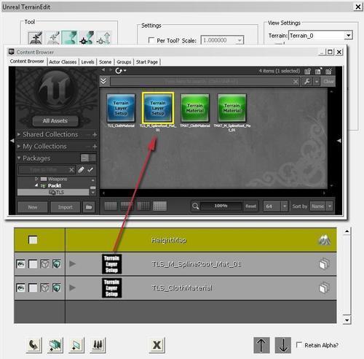This screenshot has width=364, height=359.
Task: Switch to the third layout view icon
Action: click(x=143, y=206)
